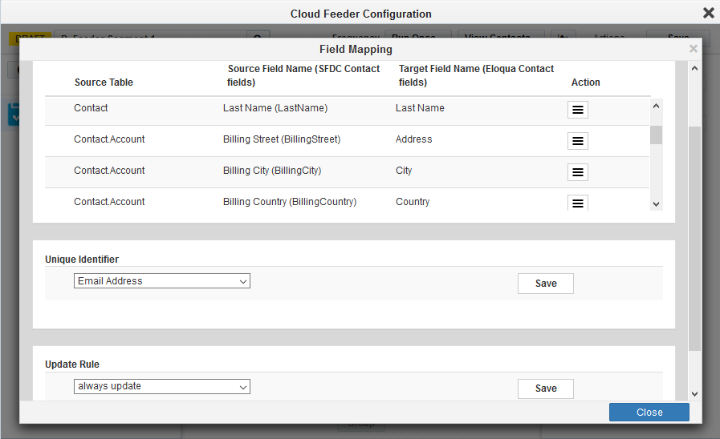
Task: Click the Contact source table cell
Action: [91, 108]
